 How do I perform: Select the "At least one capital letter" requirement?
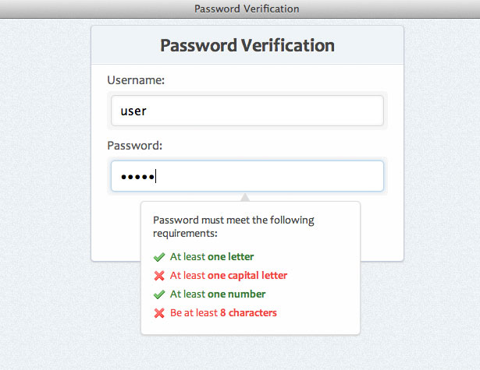pos(229,275)
